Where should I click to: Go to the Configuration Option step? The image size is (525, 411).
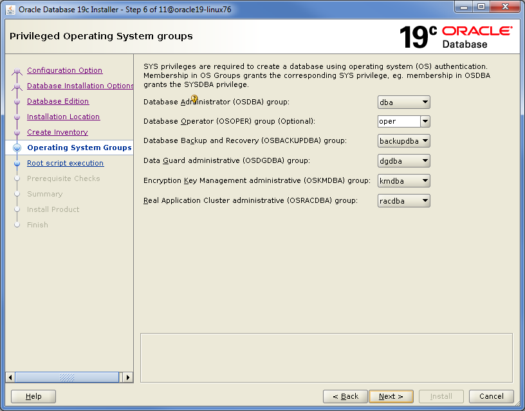pos(64,70)
